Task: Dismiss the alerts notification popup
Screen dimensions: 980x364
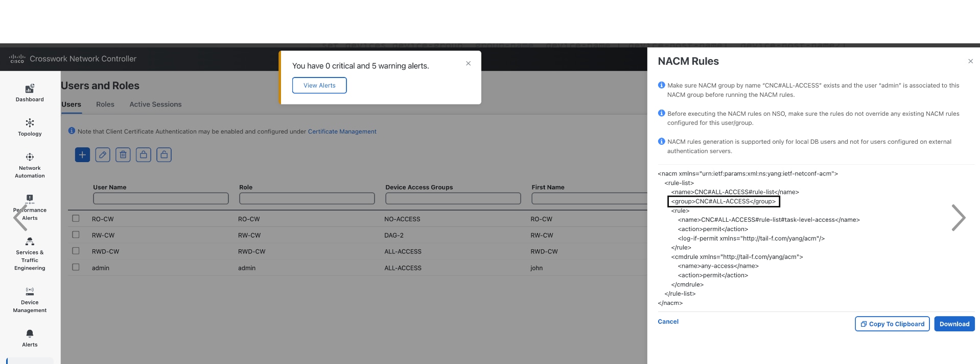Action: point(468,63)
